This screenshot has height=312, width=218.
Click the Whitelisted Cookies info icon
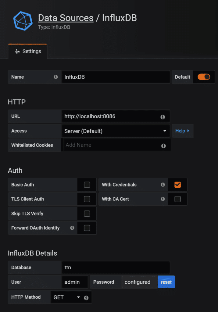163,146
